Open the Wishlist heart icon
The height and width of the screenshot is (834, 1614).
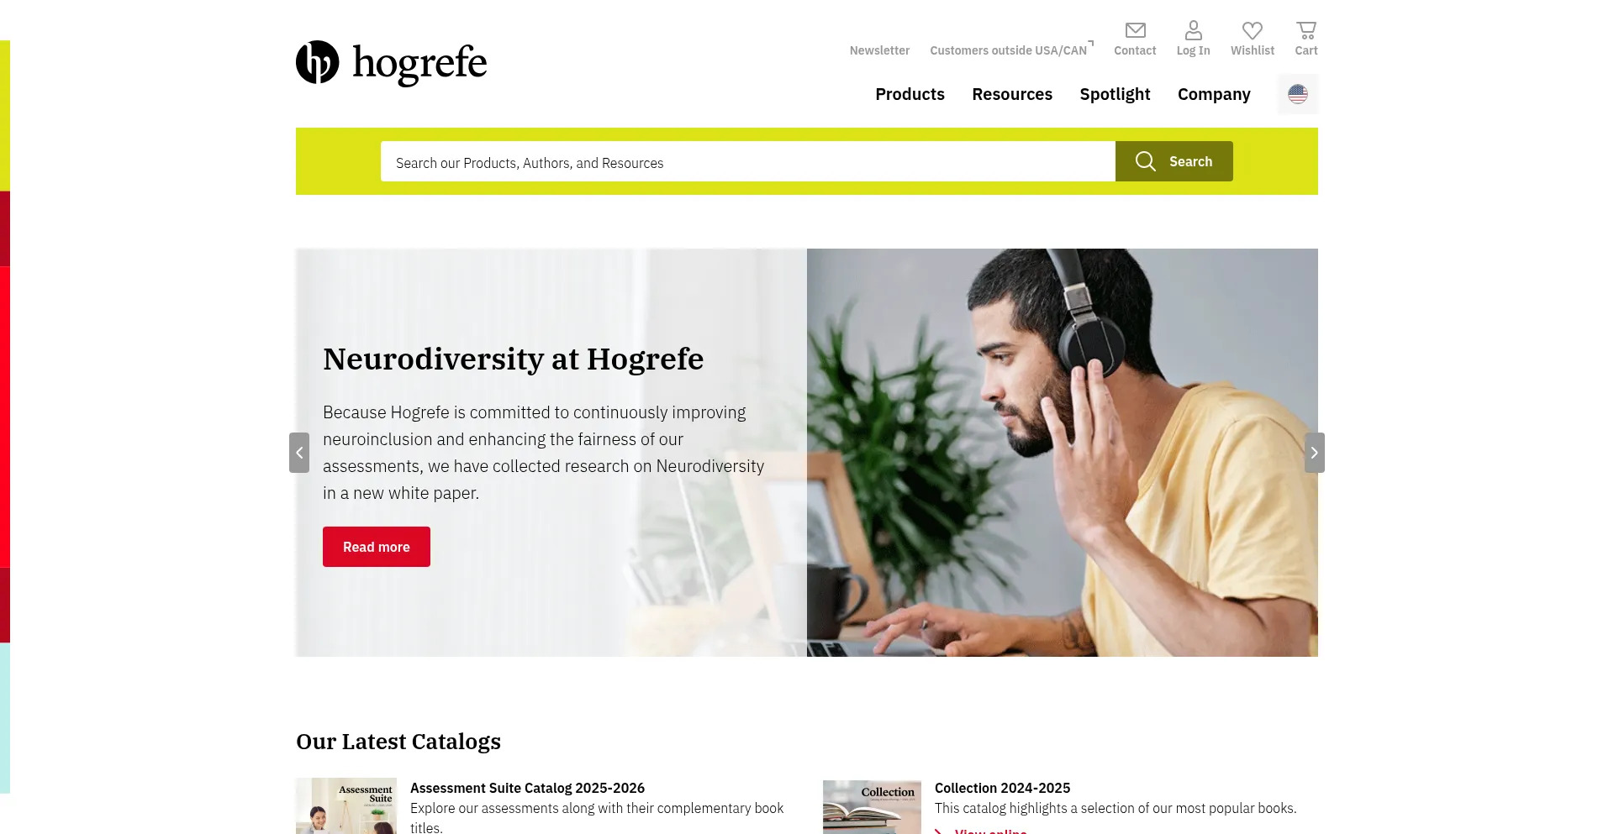tap(1253, 31)
